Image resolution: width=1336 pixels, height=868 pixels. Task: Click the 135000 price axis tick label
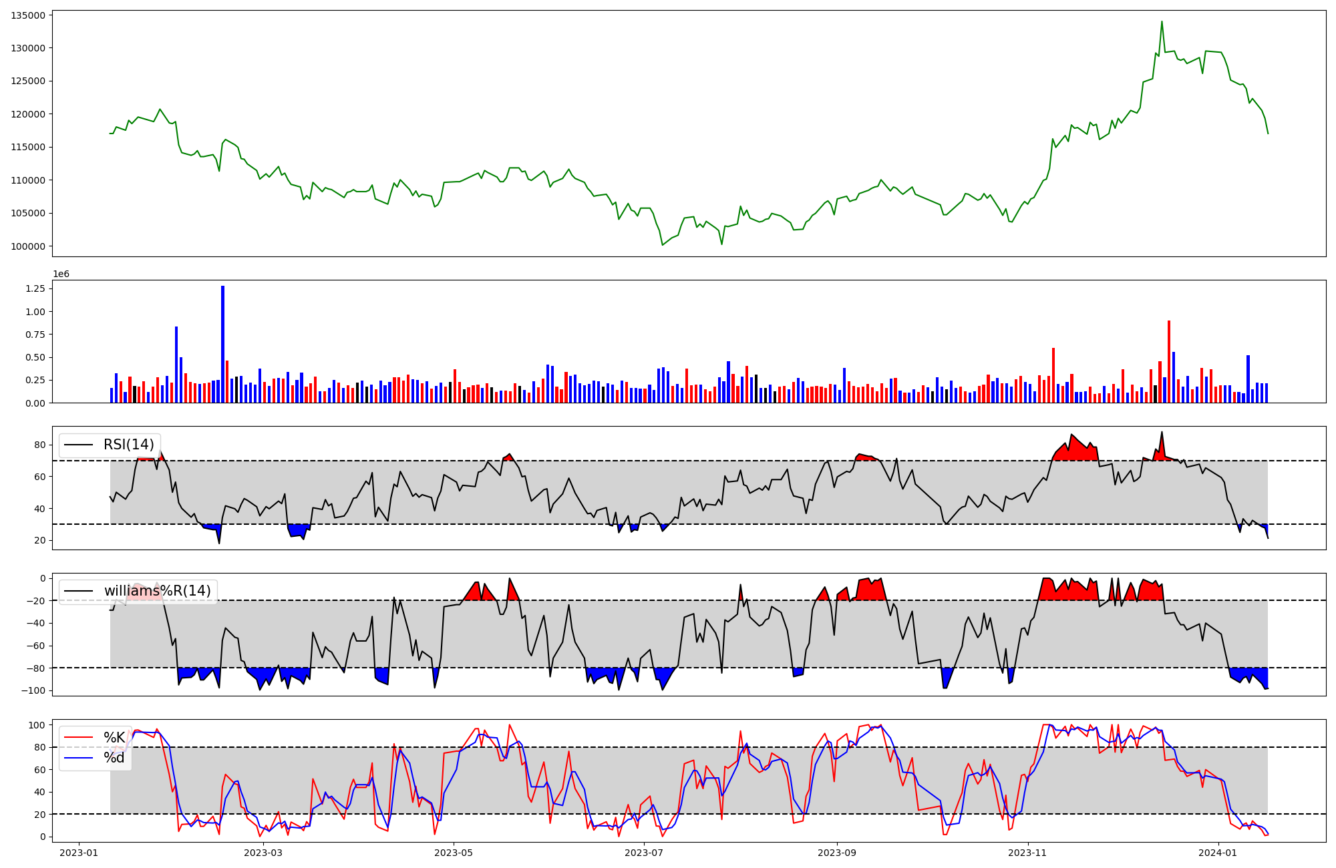coord(28,15)
